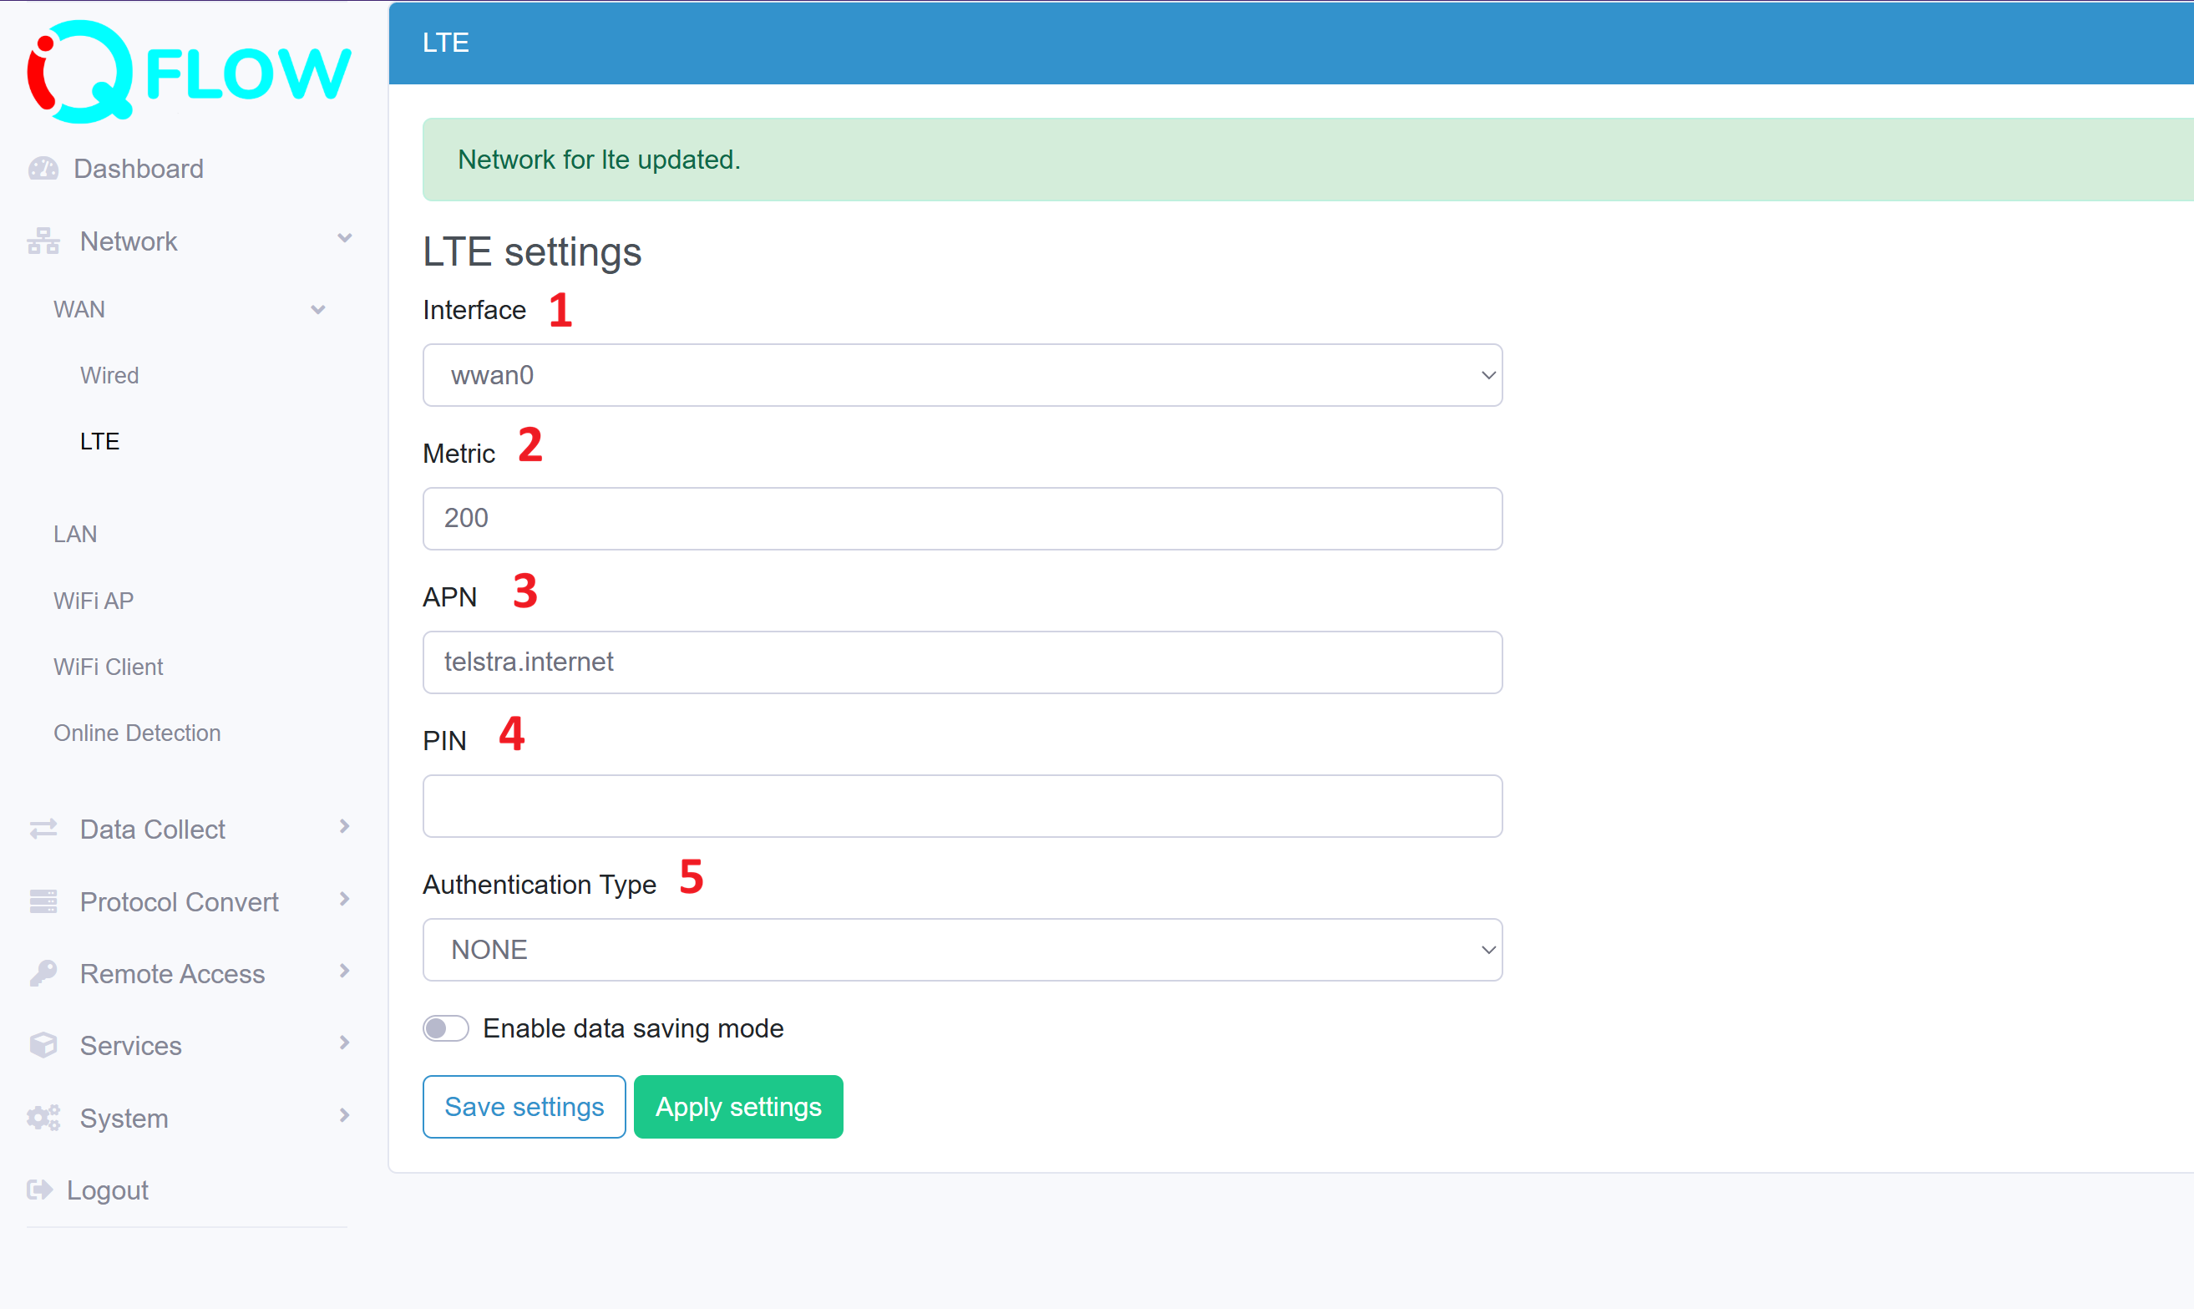Click the Remote Access key icon

tap(43, 973)
